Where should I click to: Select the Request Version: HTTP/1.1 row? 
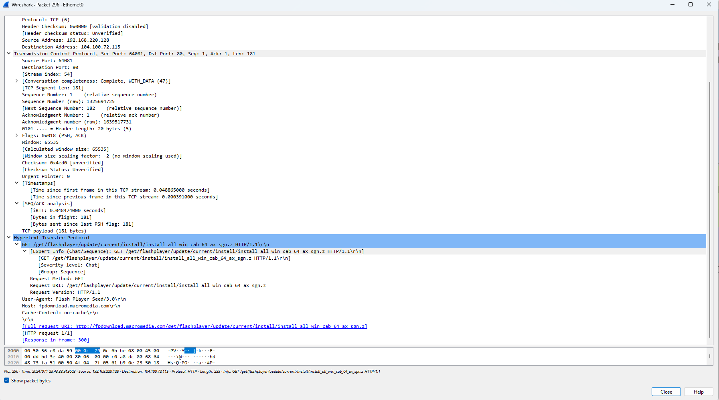65,292
